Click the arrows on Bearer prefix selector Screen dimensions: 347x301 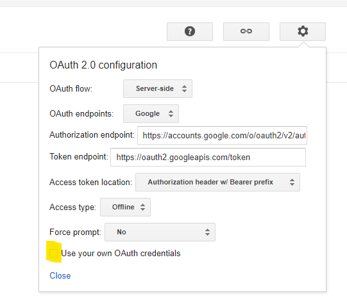pyautogui.click(x=292, y=182)
